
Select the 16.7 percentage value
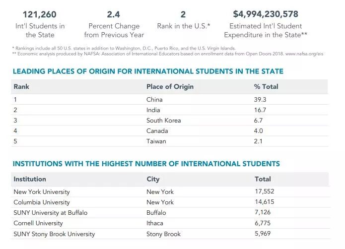tap(260, 110)
